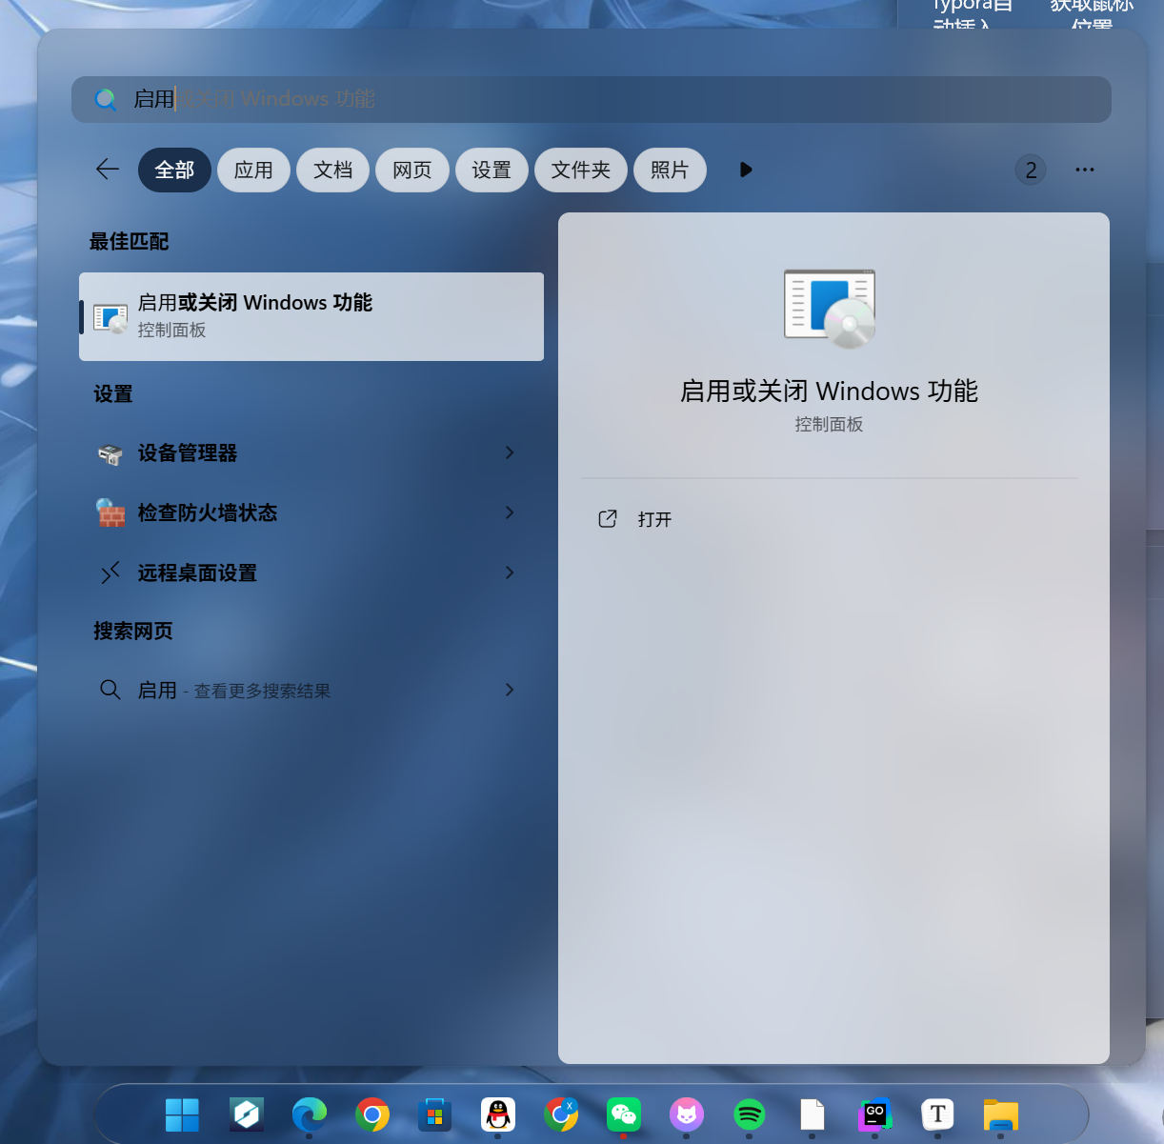Click the large Windows features preview icon
This screenshot has width=1164, height=1144.
(830, 309)
